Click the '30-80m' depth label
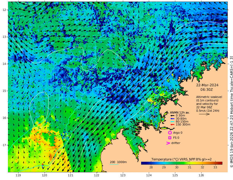This screenshot has width=233, height=180. coord(181,119)
